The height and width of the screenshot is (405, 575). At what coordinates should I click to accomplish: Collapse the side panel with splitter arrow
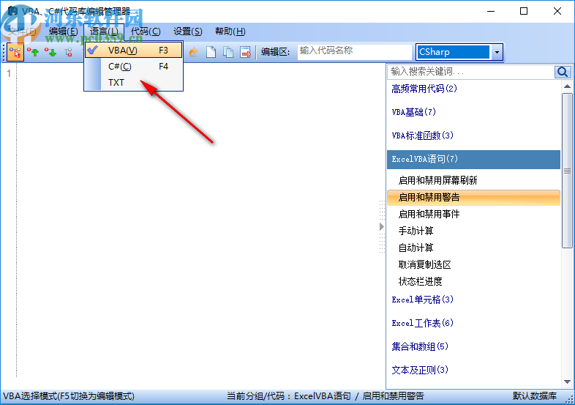pyautogui.click(x=382, y=227)
